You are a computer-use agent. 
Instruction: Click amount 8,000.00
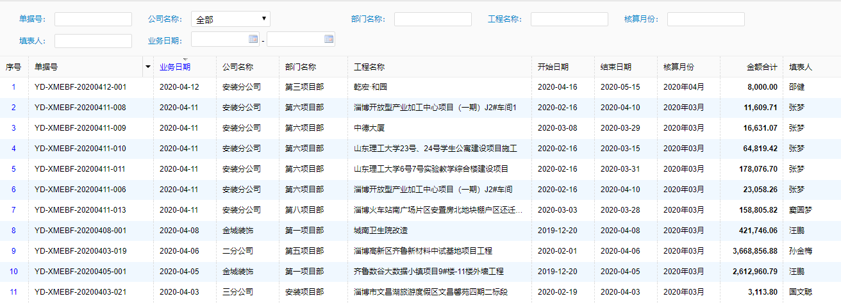coord(762,87)
